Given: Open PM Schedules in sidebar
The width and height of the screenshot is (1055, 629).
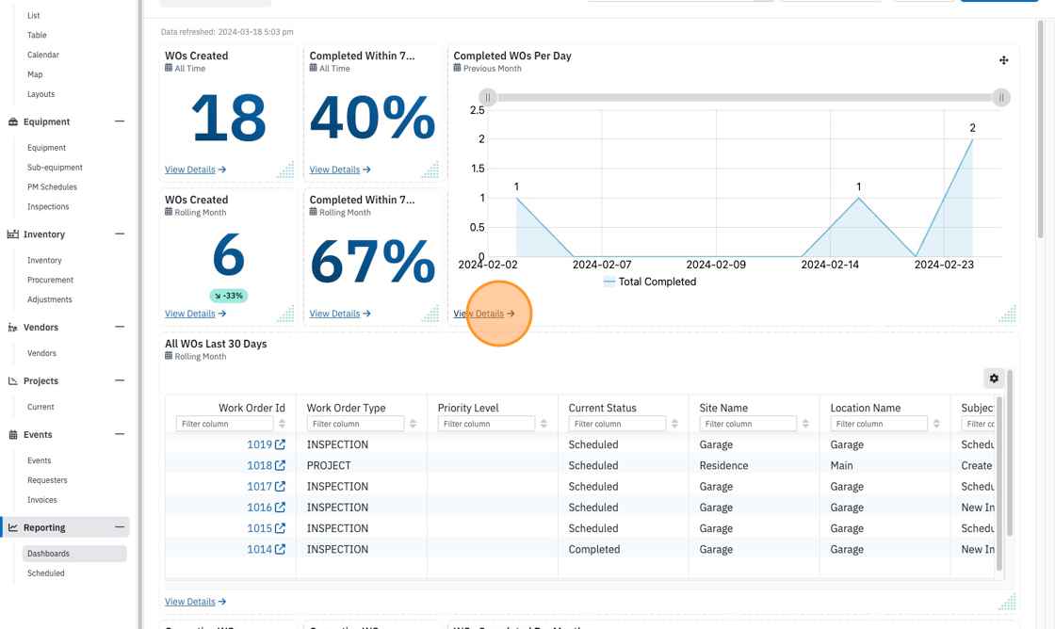Looking at the screenshot, I should click(x=52, y=187).
